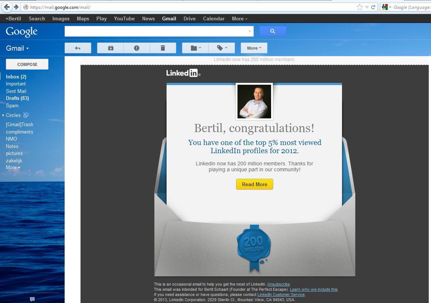Open Maps in Google bar
This screenshot has height=303, width=431.
pyautogui.click(x=83, y=18)
